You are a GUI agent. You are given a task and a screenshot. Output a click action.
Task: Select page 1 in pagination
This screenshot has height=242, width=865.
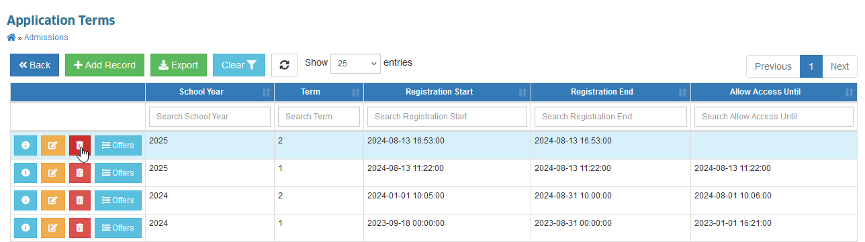(x=811, y=66)
